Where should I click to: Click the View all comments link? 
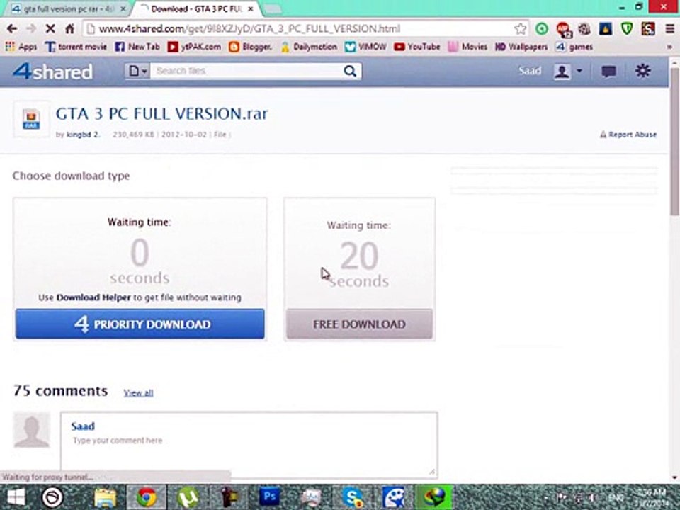pos(138,393)
